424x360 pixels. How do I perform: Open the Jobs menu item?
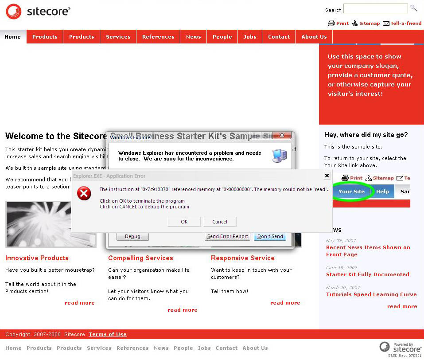(250, 37)
